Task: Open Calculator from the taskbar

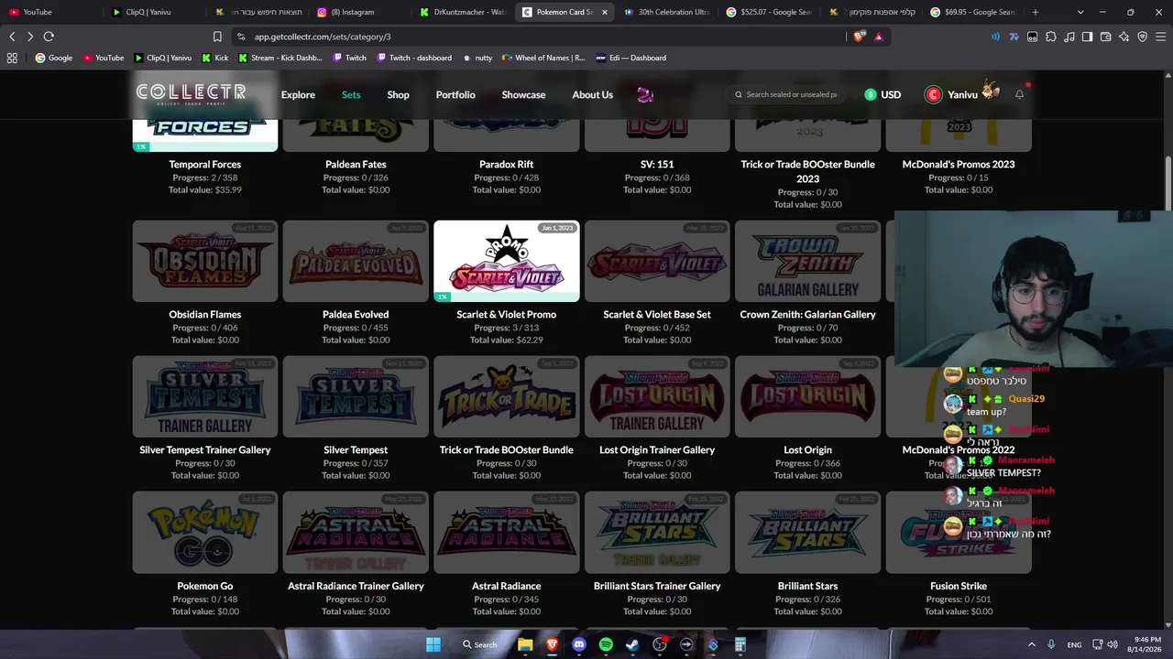Action: 740,644
